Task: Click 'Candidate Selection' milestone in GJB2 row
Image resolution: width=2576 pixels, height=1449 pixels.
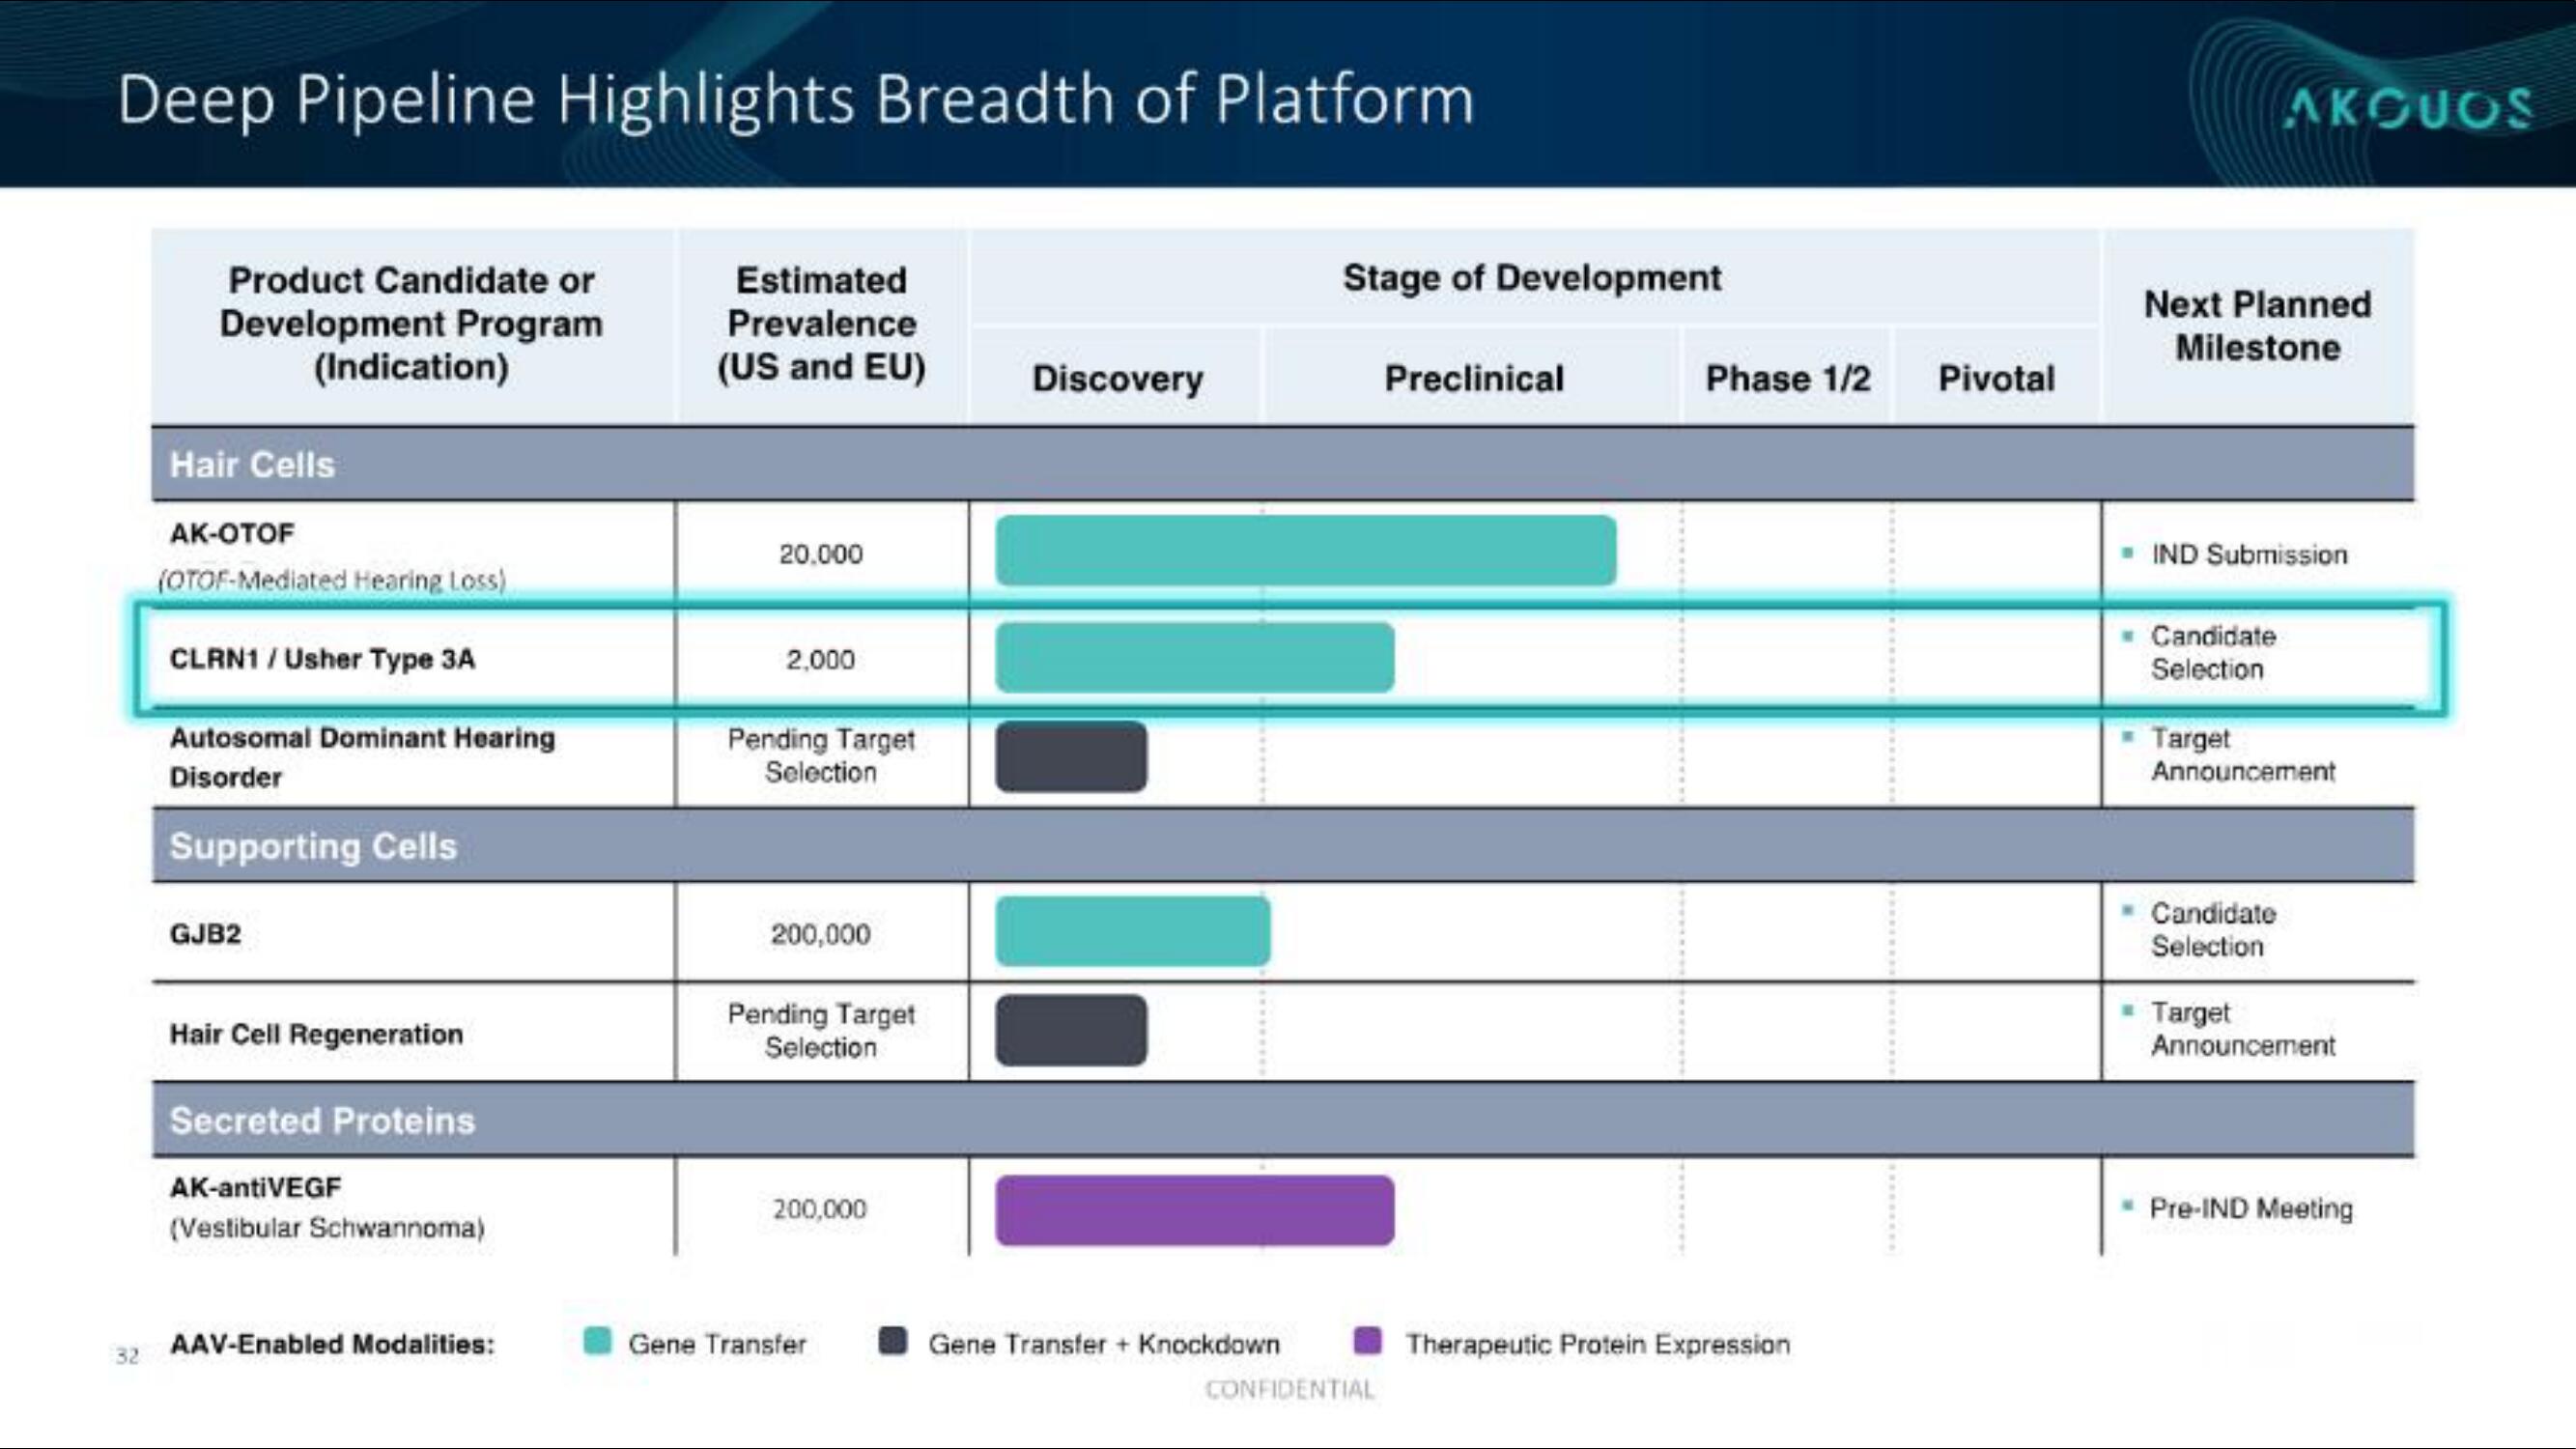Action: click(x=2213, y=929)
